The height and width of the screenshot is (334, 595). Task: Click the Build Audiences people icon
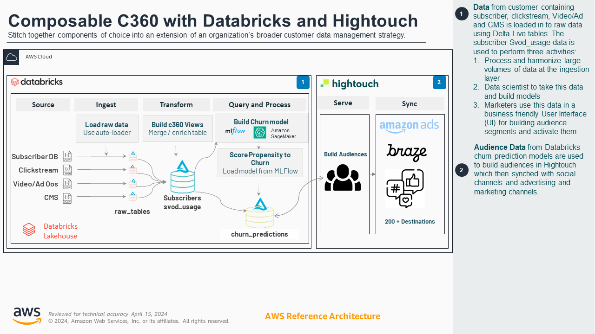343,178
